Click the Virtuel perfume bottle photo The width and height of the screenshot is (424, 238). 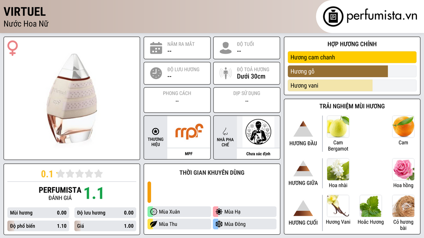coord(73,99)
